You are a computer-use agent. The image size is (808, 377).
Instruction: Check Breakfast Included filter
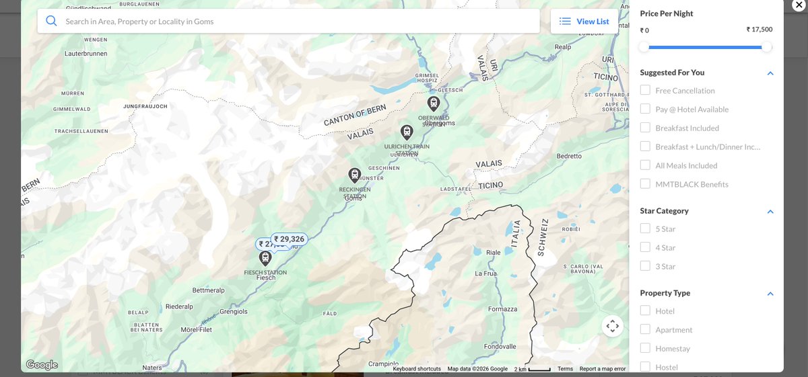pyautogui.click(x=645, y=128)
